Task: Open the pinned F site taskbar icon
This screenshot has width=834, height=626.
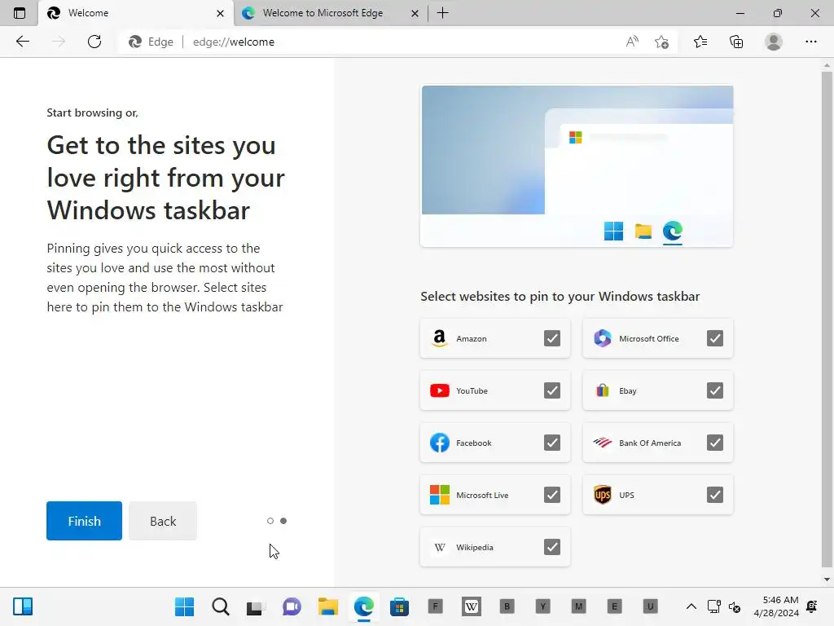Action: point(435,606)
